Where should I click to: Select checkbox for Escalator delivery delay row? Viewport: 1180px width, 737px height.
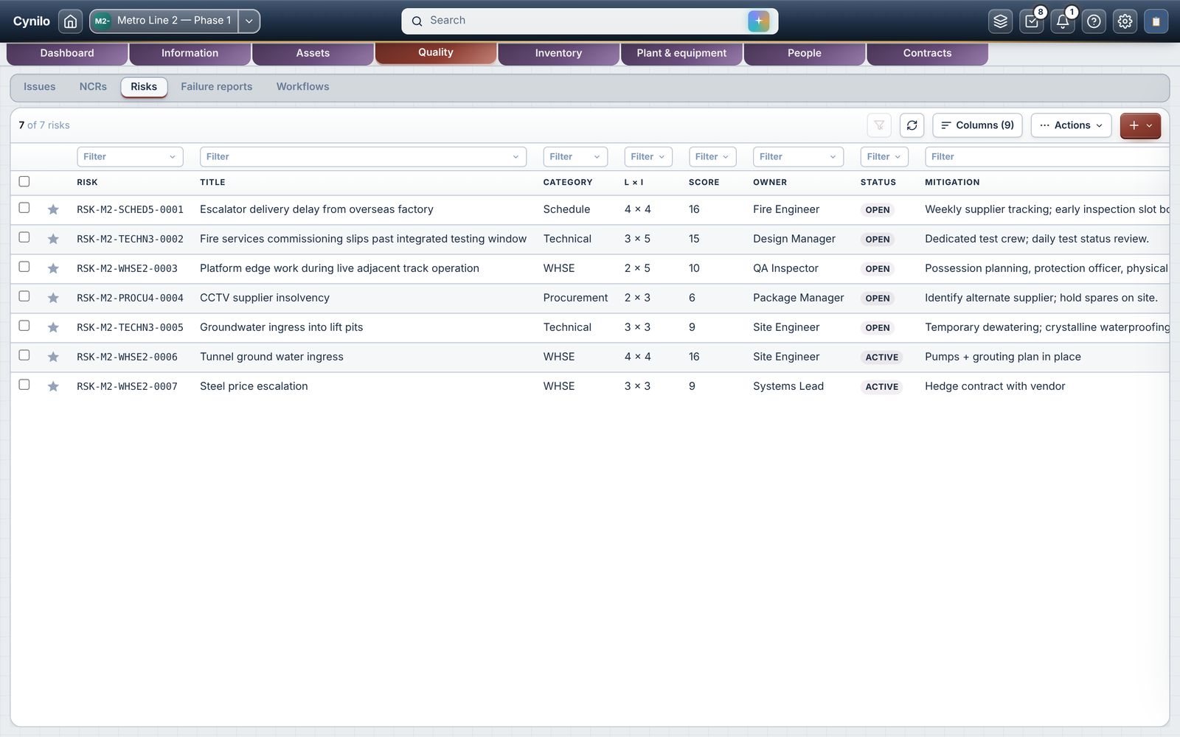point(24,208)
